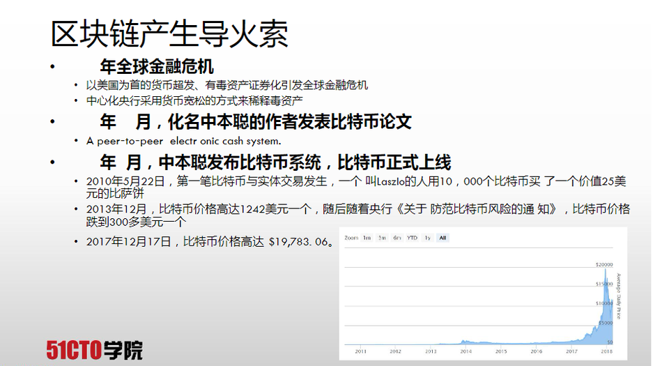Click the 2011 label on chart axis
The image size is (662, 366).
tap(361, 351)
